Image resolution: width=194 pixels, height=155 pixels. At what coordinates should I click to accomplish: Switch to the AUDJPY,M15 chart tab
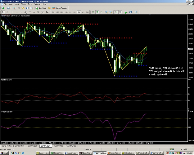pyautogui.click(x=58, y=146)
